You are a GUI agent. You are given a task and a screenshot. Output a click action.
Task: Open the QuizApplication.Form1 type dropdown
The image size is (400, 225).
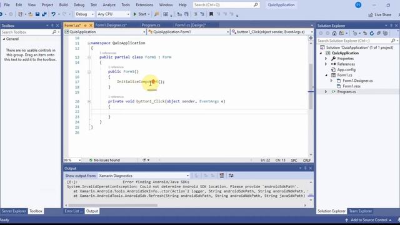pyautogui.click(x=188, y=32)
